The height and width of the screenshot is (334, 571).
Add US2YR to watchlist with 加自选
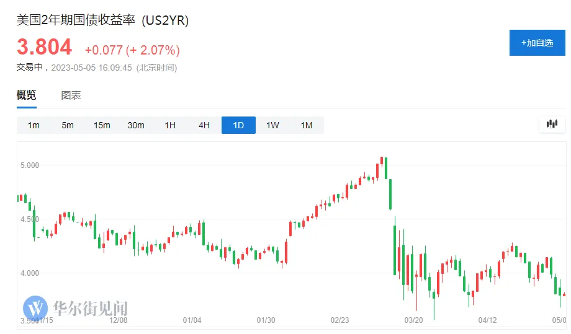(537, 43)
